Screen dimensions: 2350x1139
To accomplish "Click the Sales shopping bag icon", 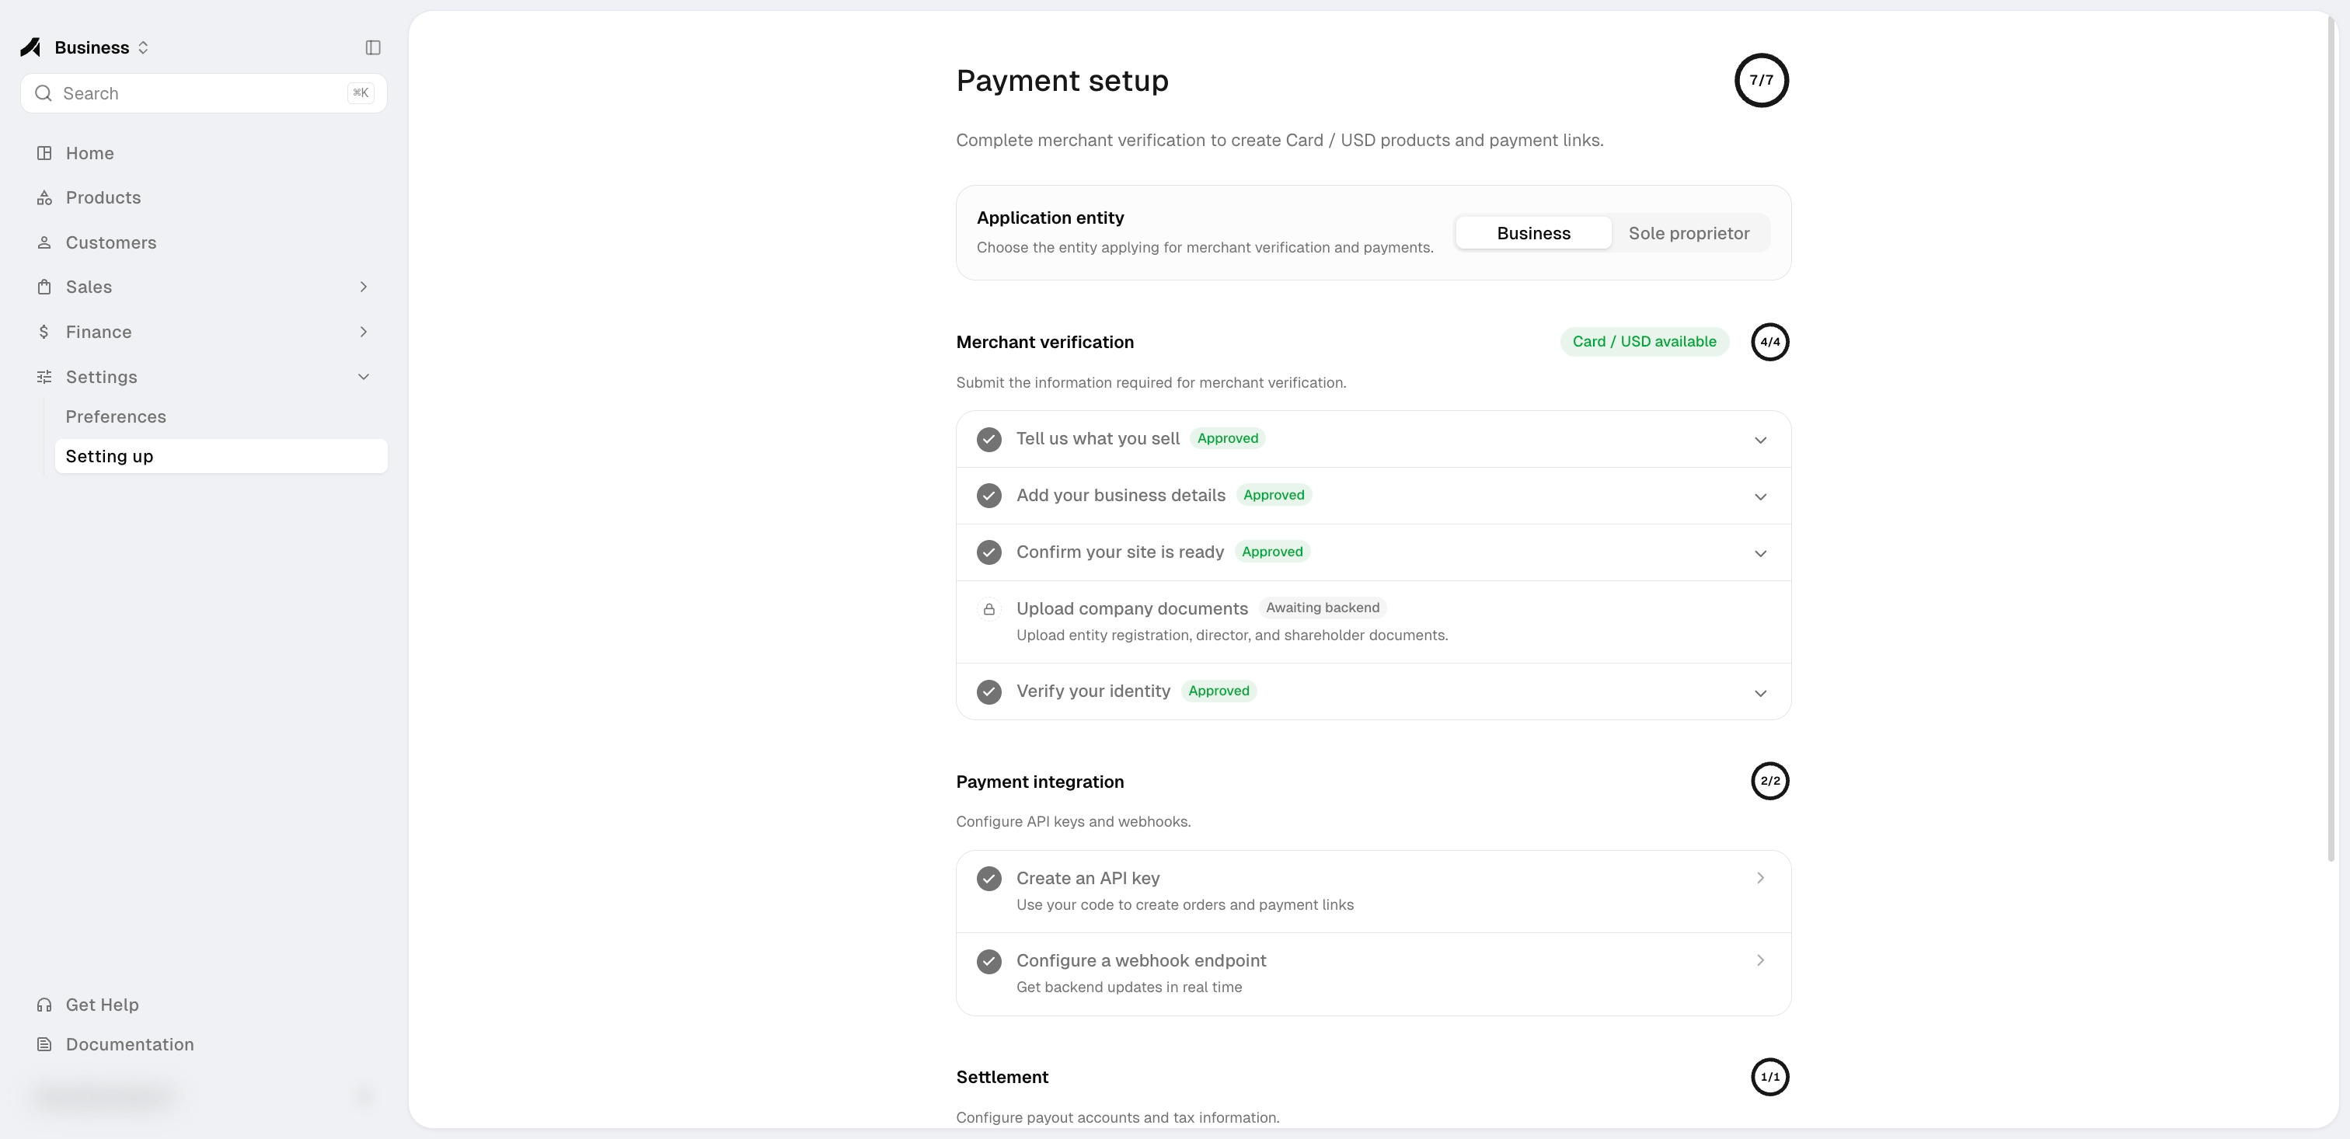I will pos(44,287).
